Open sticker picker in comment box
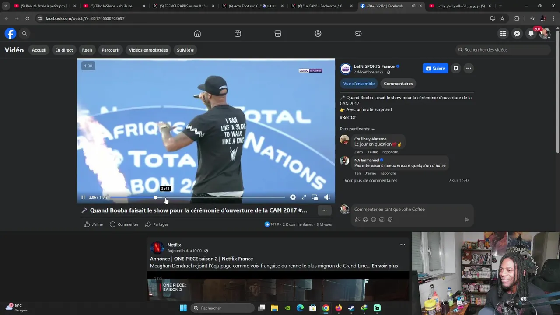560x315 pixels. click(390, 220)
